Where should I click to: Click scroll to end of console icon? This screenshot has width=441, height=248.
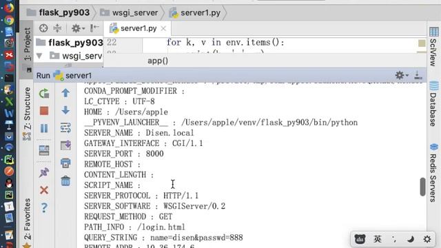click(65, 145)
